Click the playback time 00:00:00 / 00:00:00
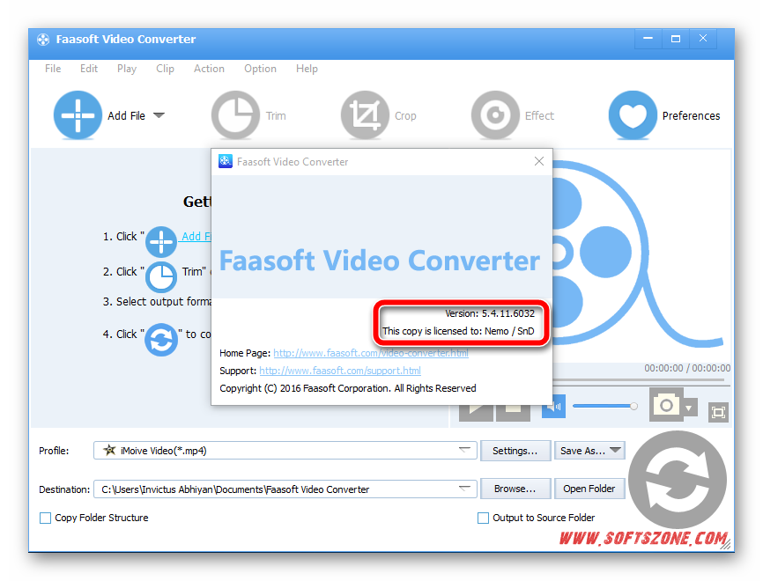Viewport: 763px width, 581px height. click(x=687, y=368)
